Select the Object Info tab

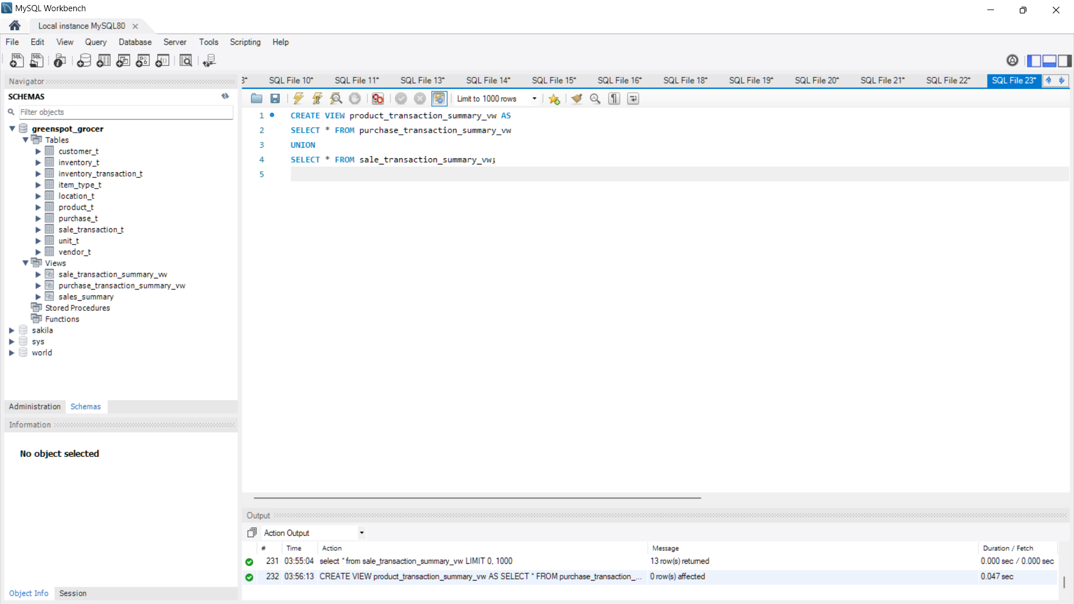click(x=29, y=593)
